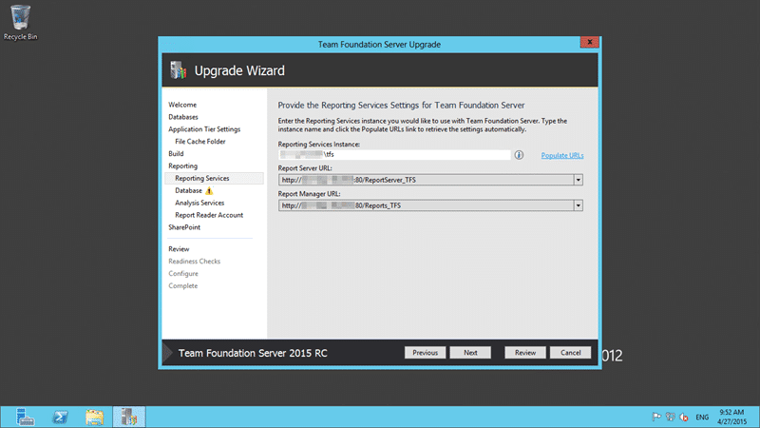Open the Report Reader Account step
This screenshot has width=760, height=428.
[209, 215]
